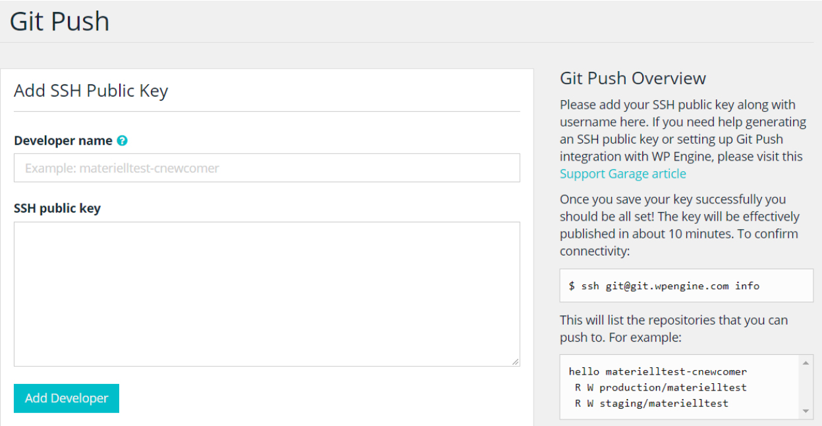This screenshot has height=426, width=822.
Task: Click the SSH public key label
Action: [57, 209]
